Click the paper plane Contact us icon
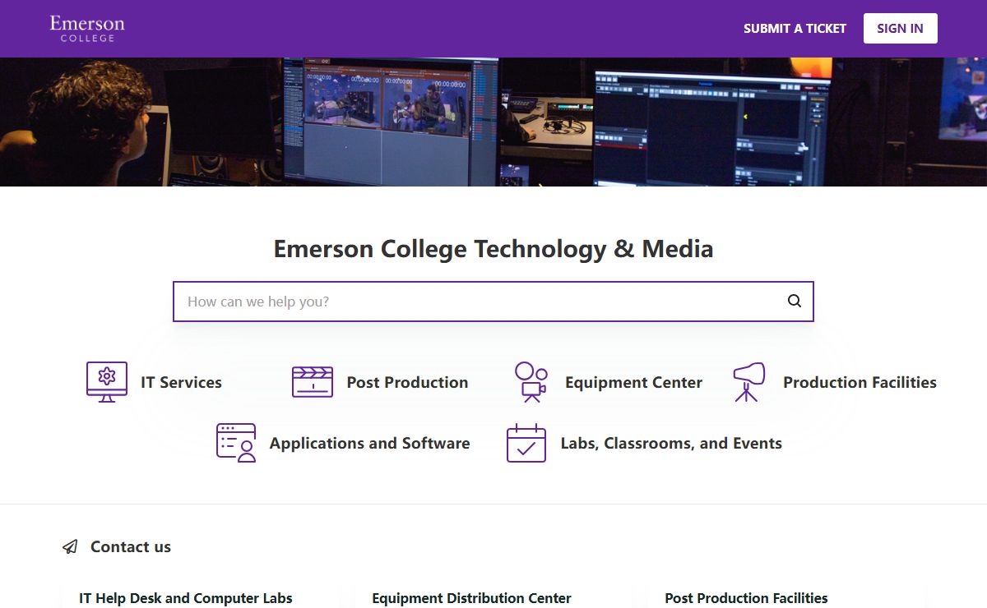This screenshot has height=608, width=987. pyautogui.click(x=71, y=546)
